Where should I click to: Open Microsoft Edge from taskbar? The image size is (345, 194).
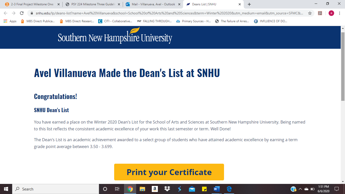coord(229,189)
